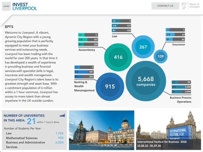
Task: Click the Business Process 1-5 bar showing 2,669
Action: point(181,87)
